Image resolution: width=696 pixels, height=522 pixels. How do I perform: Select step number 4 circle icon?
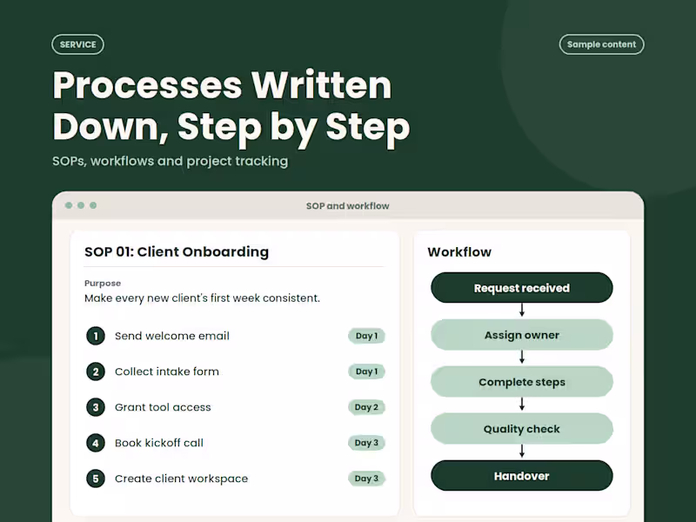tap(96, 443)
